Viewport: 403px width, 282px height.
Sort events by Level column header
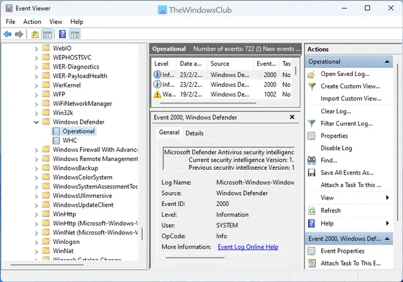(x=164, y=64)
